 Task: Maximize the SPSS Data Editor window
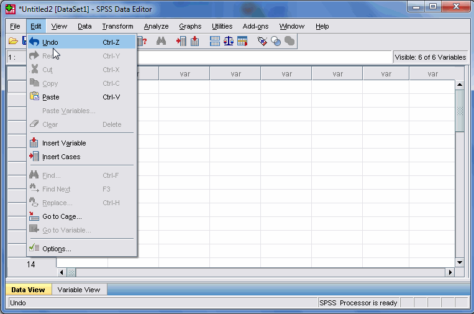433,7
